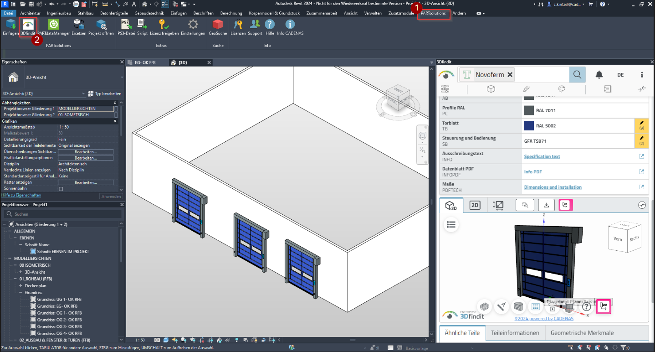Launch the PARTdataManager tool

[x=53, y=25]
